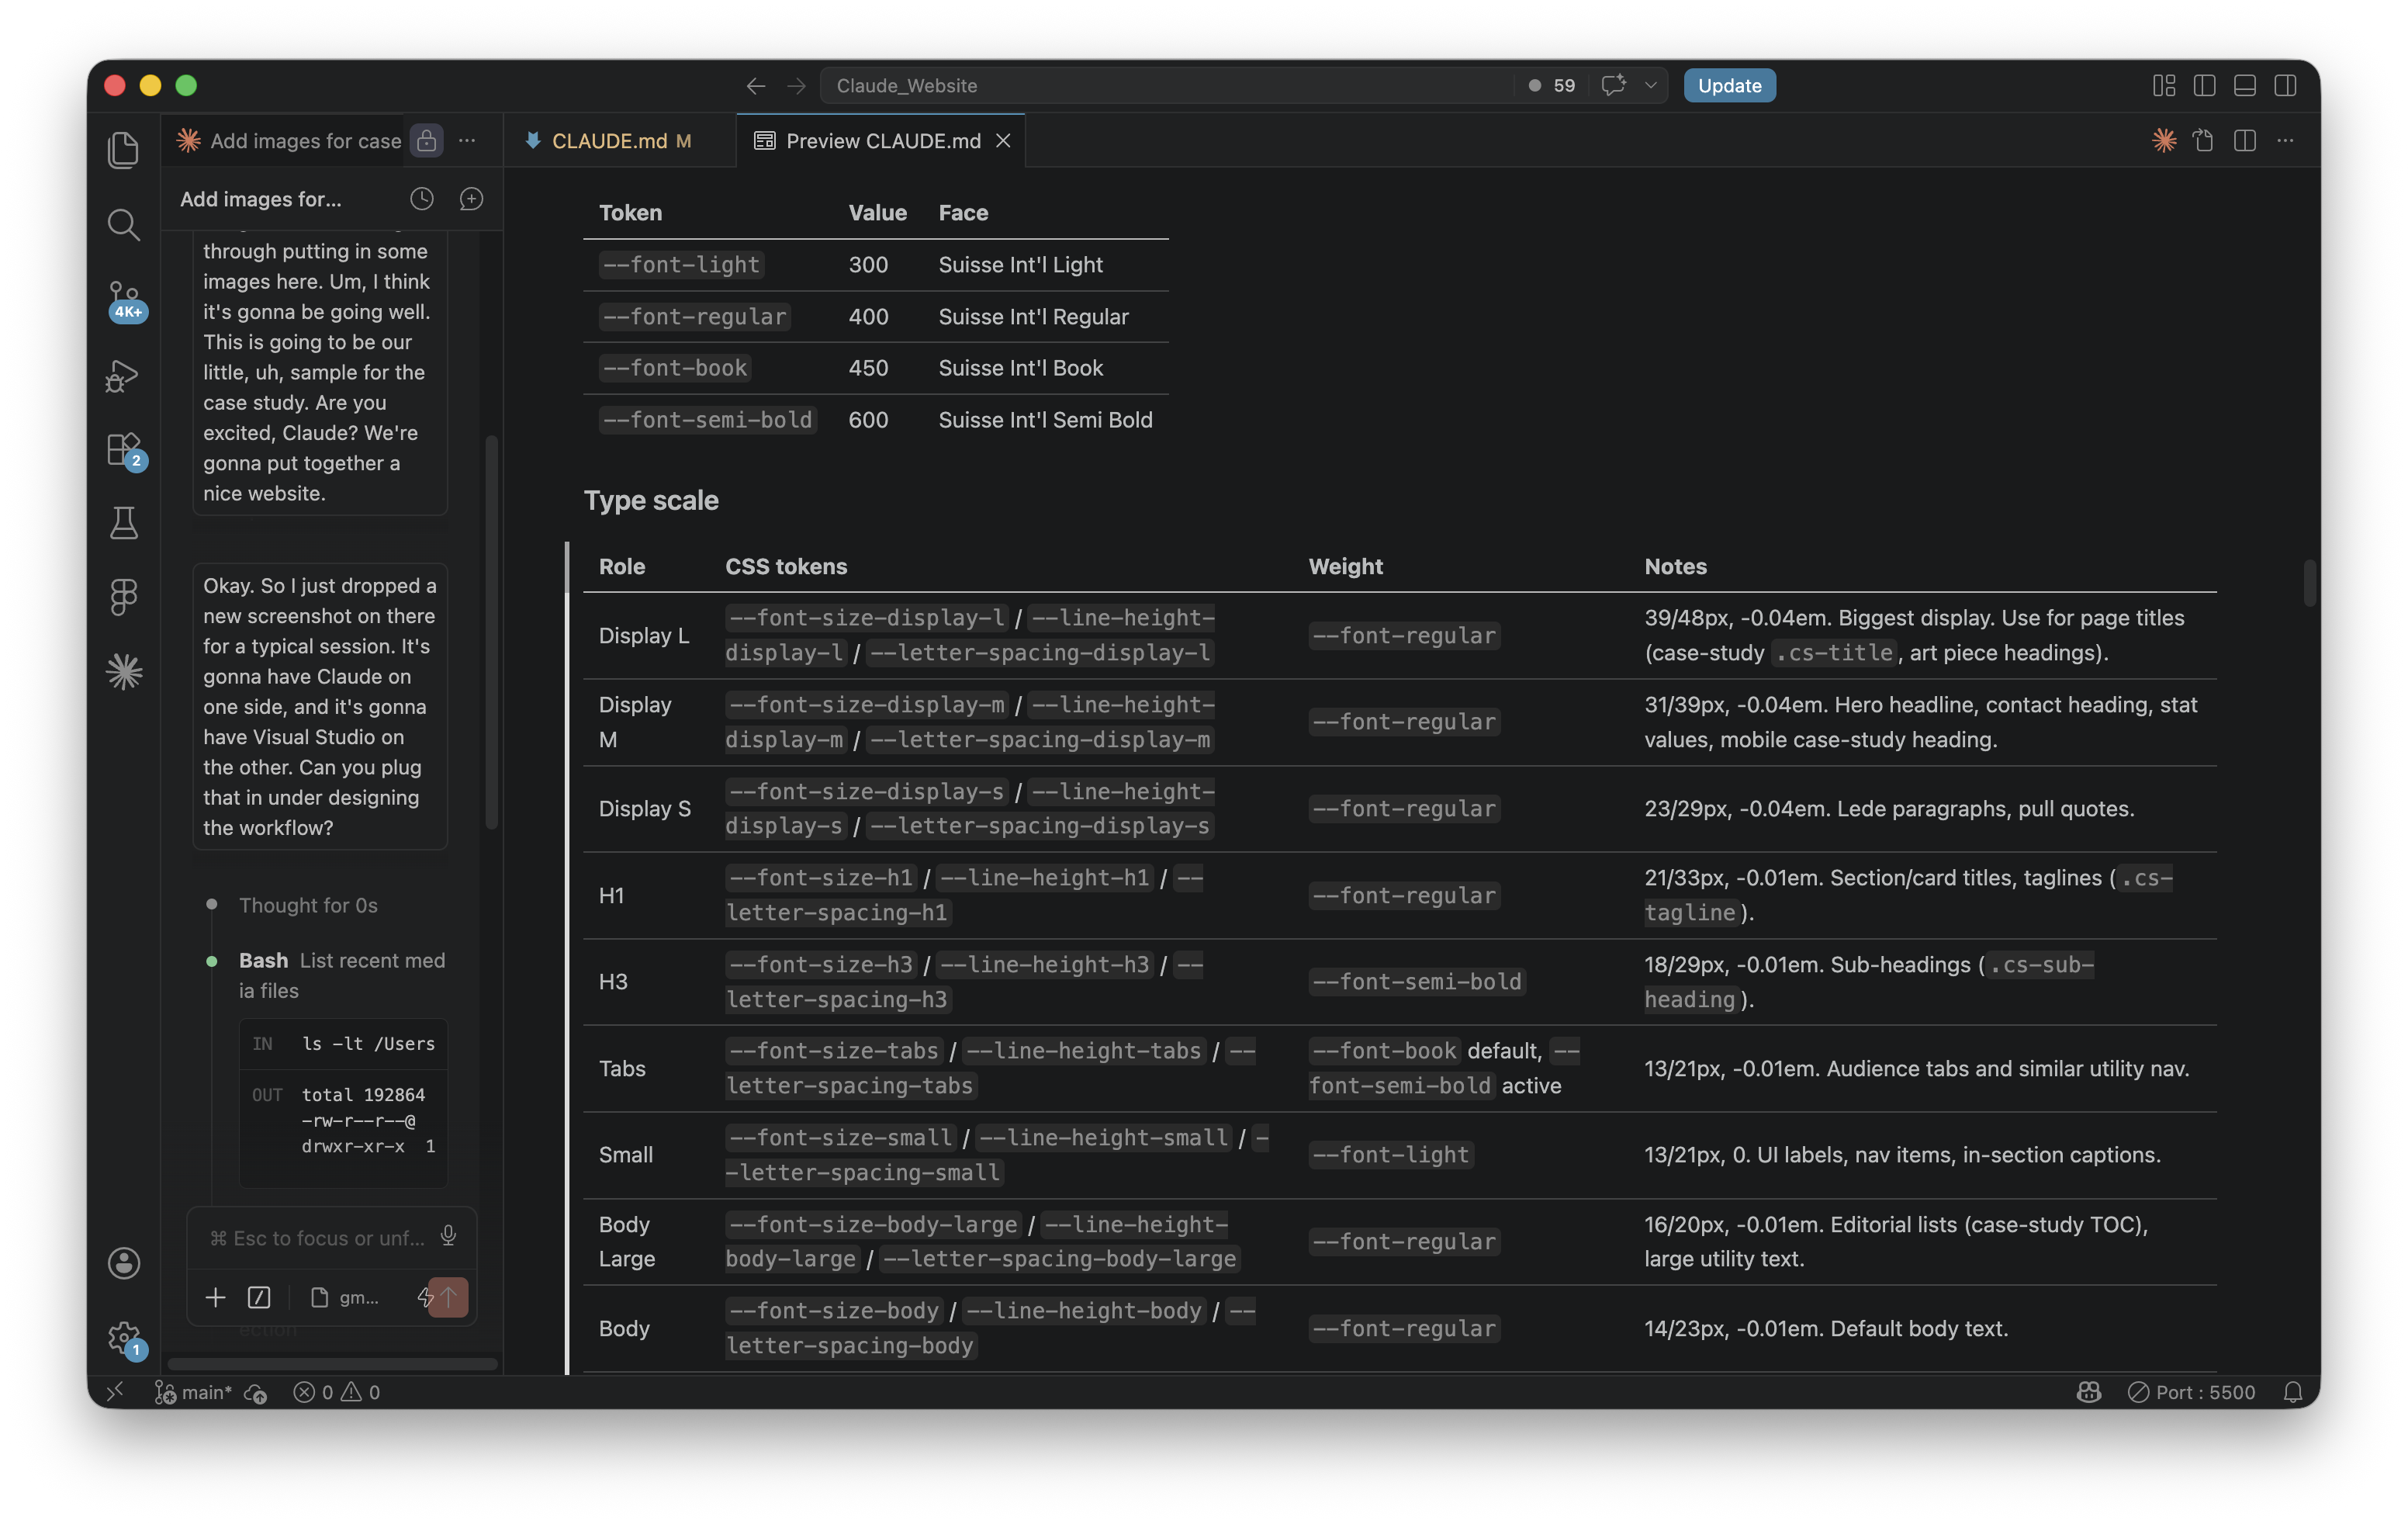This screenshot has height=1524, width=2408.
Task: Open notifications bell in status bar
Action: [2293, 1392]
